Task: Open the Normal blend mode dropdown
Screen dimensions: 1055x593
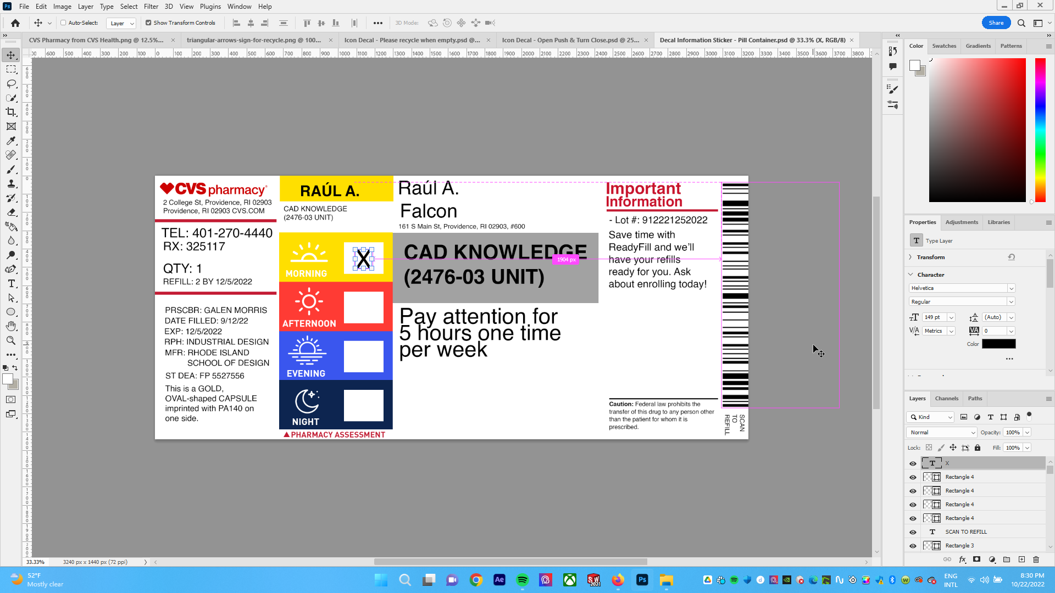Action: [x=942, y=433]
